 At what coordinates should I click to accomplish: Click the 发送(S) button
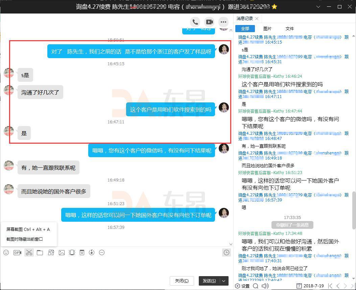point(209,281)
